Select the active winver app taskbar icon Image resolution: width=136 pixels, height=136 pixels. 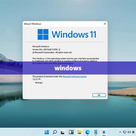(x=104, y=132)
